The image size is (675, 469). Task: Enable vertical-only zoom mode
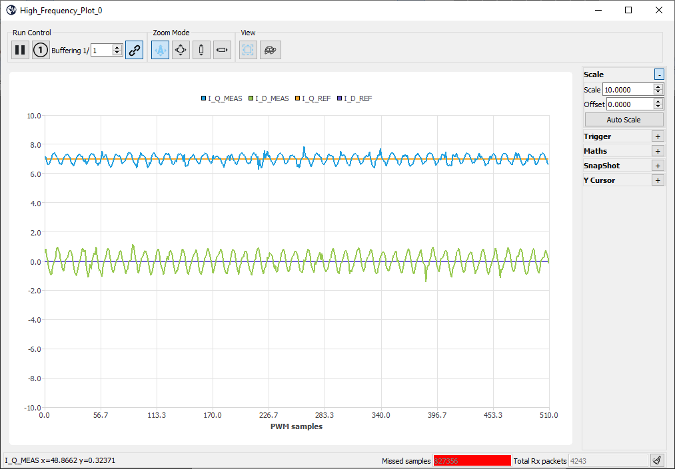201,50
